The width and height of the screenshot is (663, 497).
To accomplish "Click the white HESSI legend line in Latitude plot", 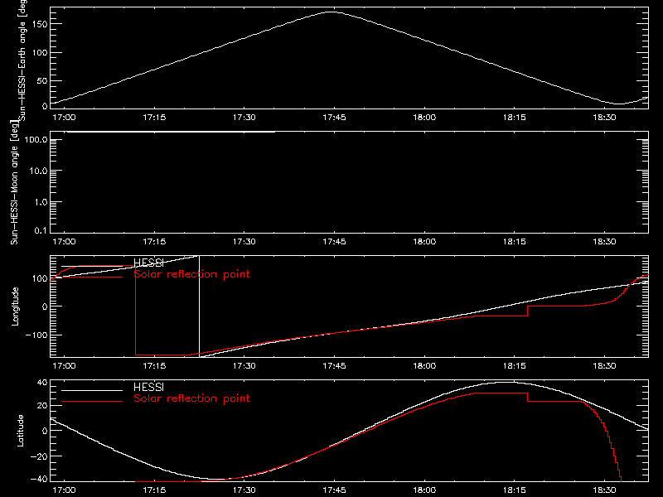I will [x=92, y=390].
